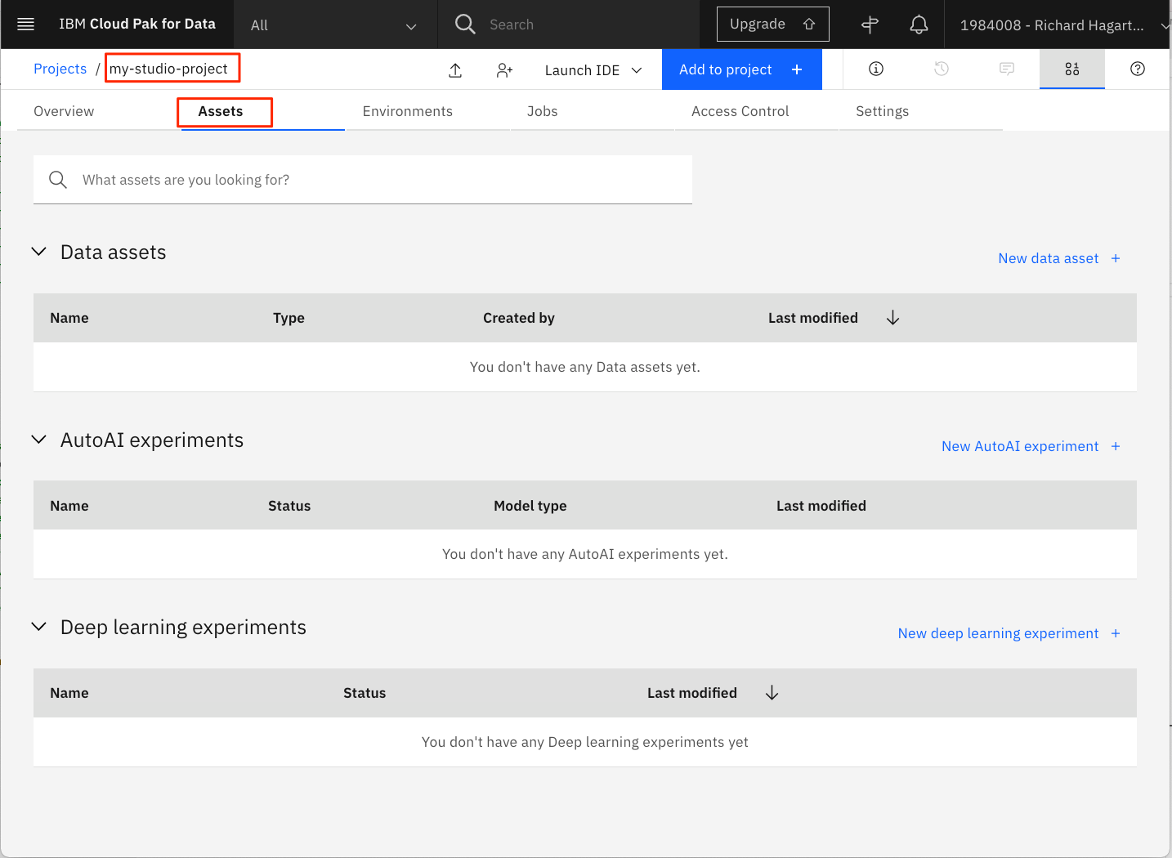
Task: Click the Add to project button
Action: [x=741, y=69]
